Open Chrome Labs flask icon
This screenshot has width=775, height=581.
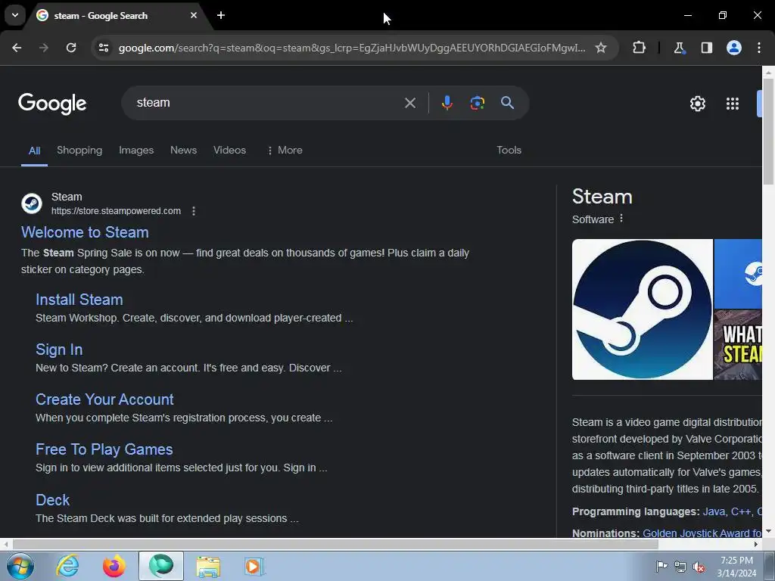pos(679,48)
